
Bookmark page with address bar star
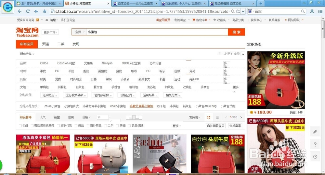point(238,11)
